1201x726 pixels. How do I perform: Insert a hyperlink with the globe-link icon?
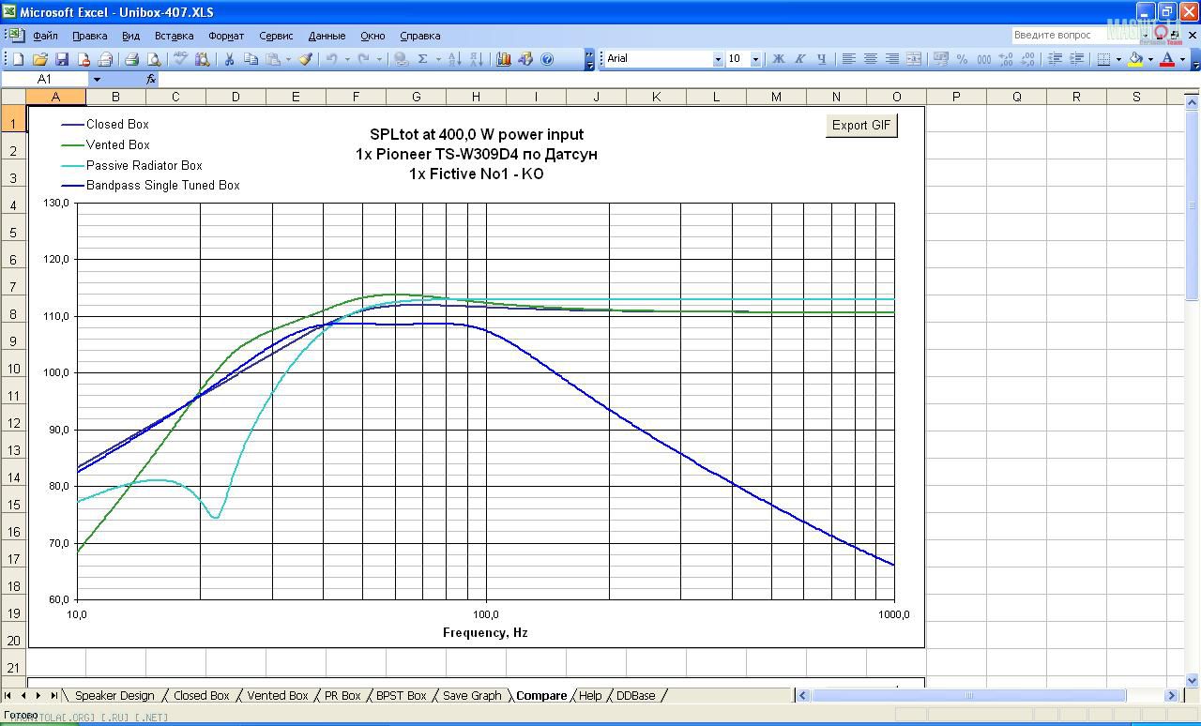point(401,59)
